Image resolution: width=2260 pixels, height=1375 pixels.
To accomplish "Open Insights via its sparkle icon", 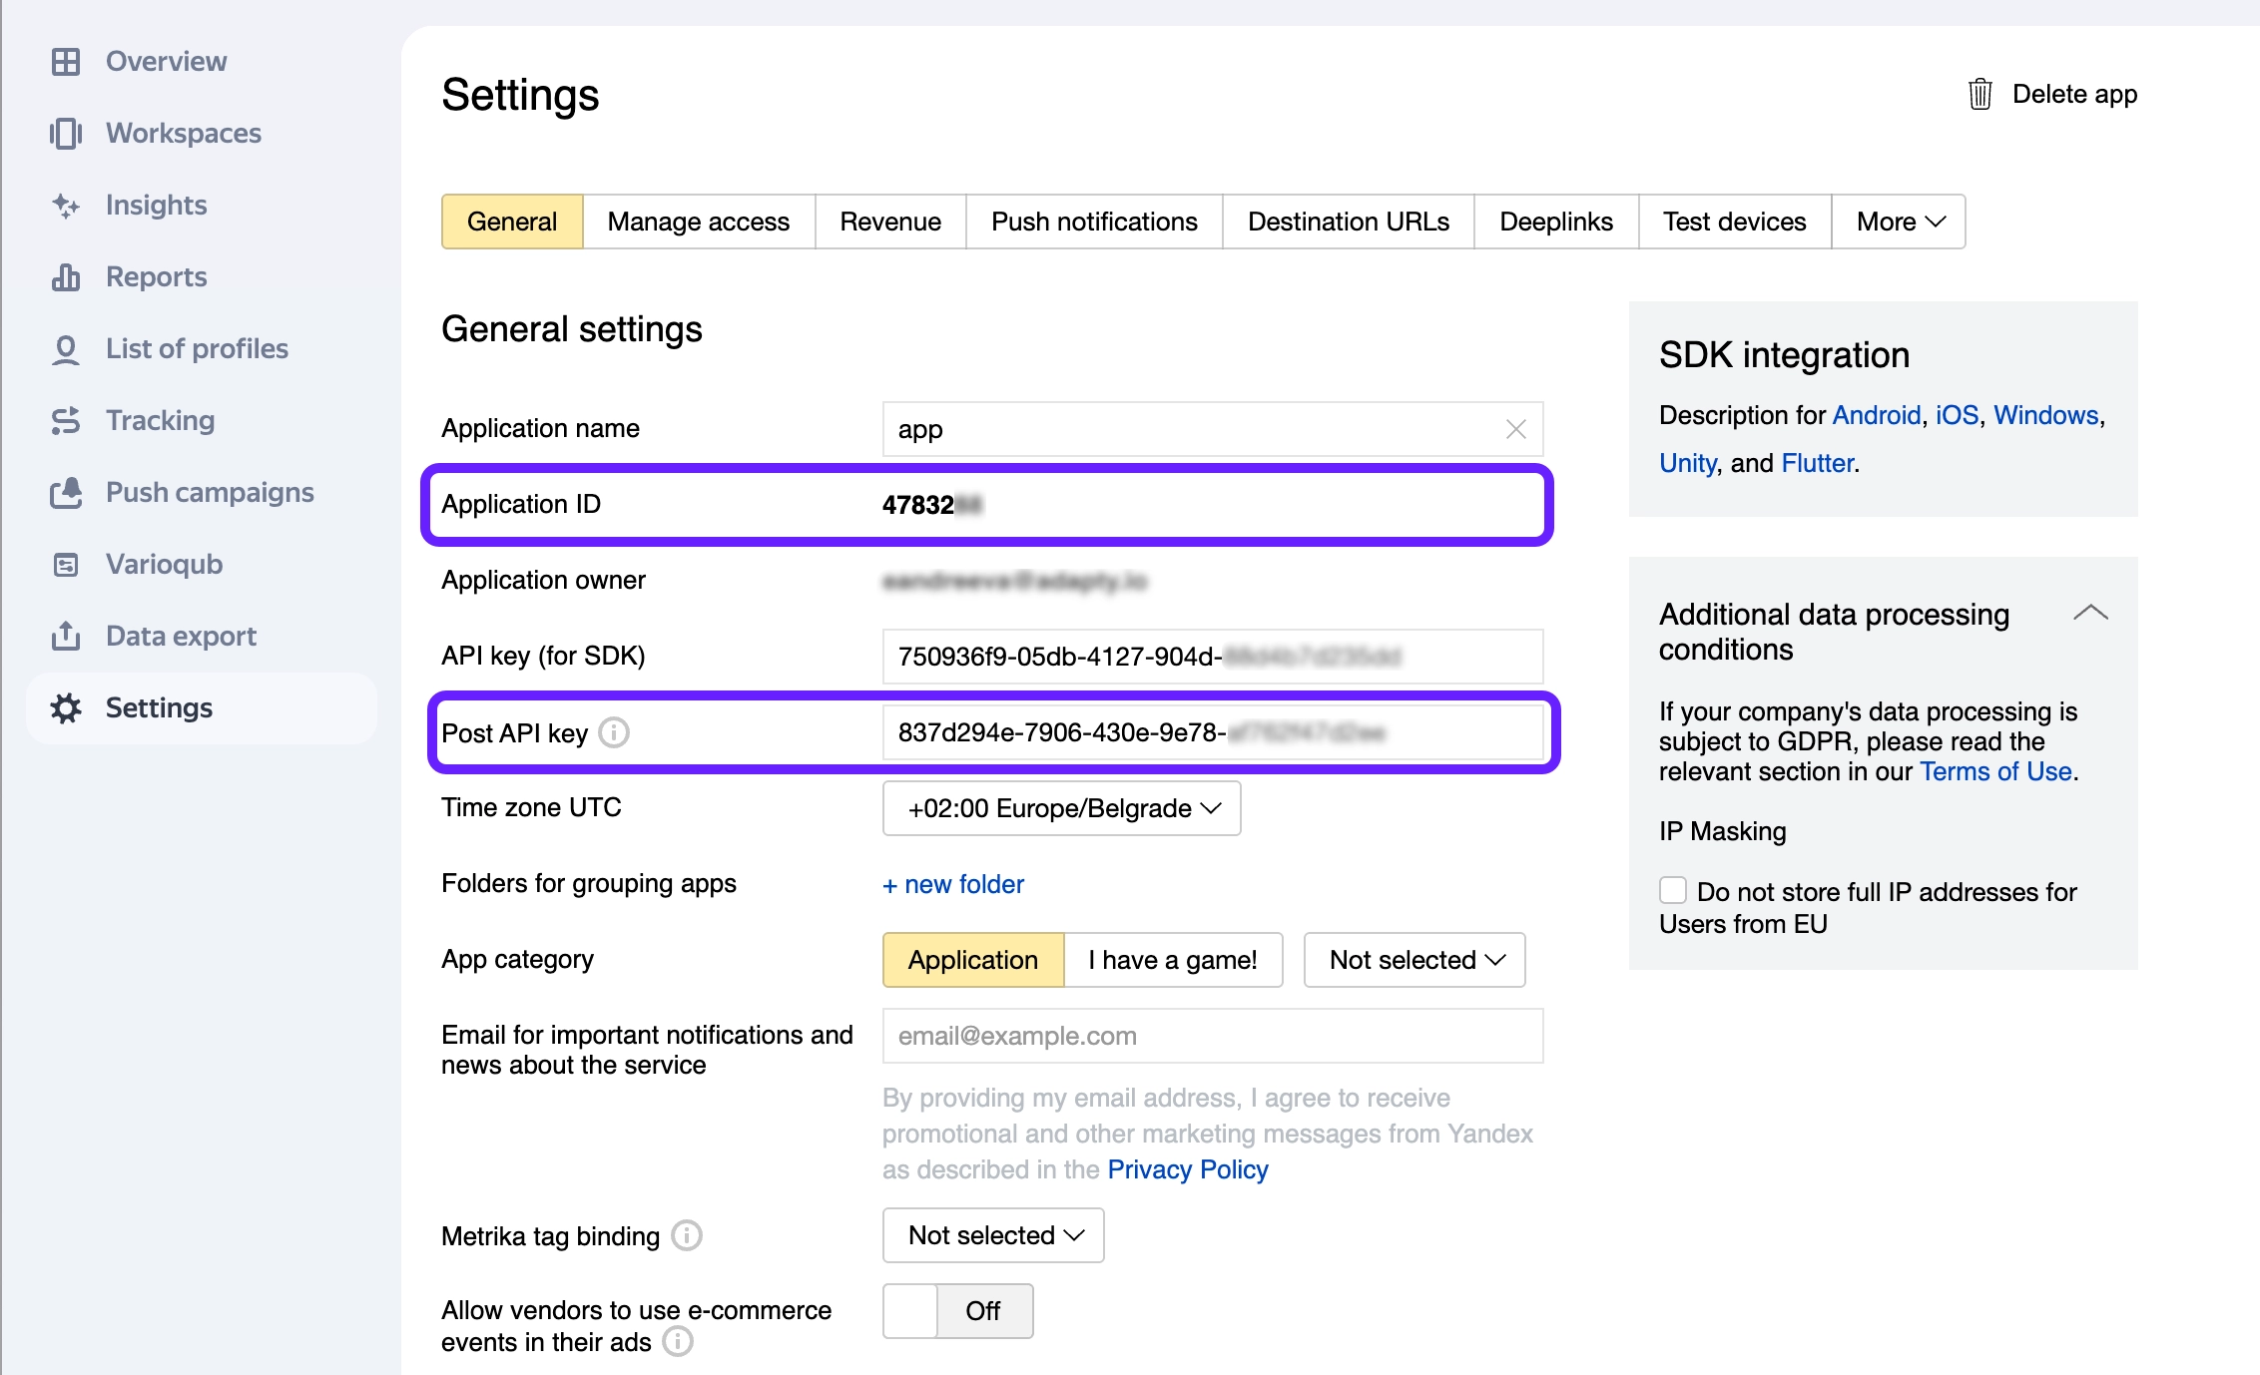I will pyautogui.click(x=66, y=205).
